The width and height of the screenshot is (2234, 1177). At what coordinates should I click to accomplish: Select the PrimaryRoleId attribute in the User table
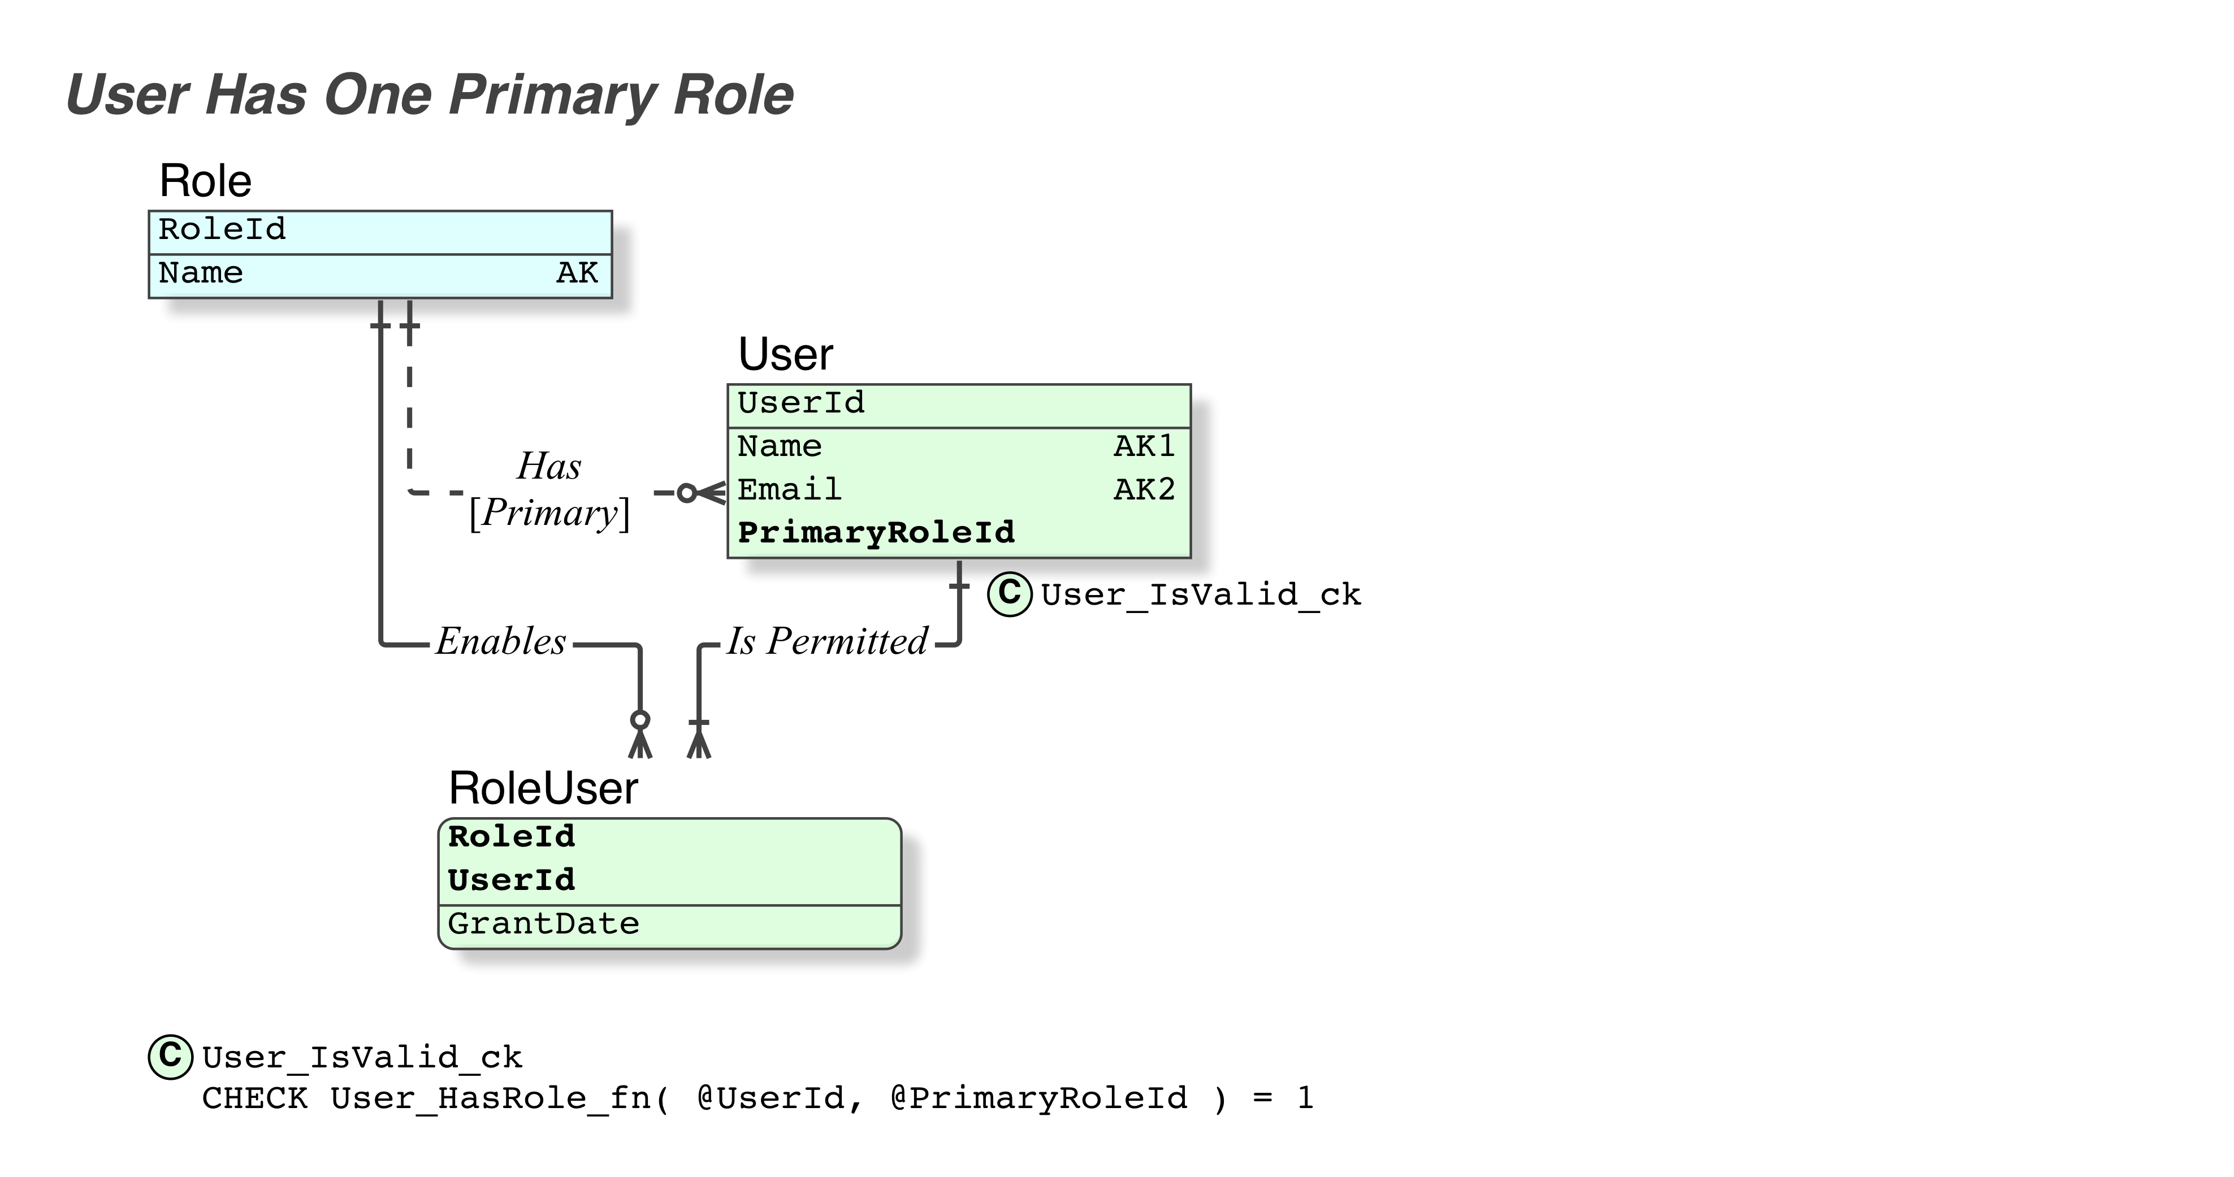click(x=876, y=533)
